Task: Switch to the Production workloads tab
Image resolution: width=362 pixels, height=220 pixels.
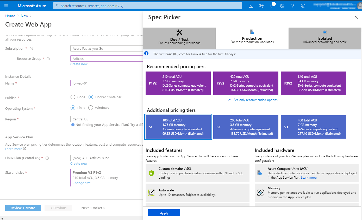Action: click(252, 38)
